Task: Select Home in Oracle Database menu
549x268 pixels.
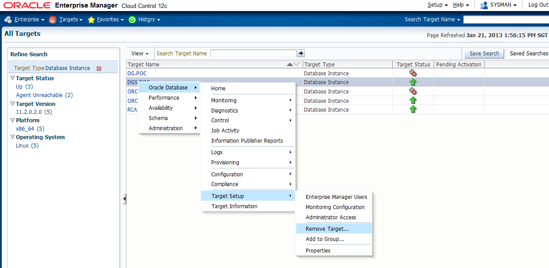Action: click(248, 89)
